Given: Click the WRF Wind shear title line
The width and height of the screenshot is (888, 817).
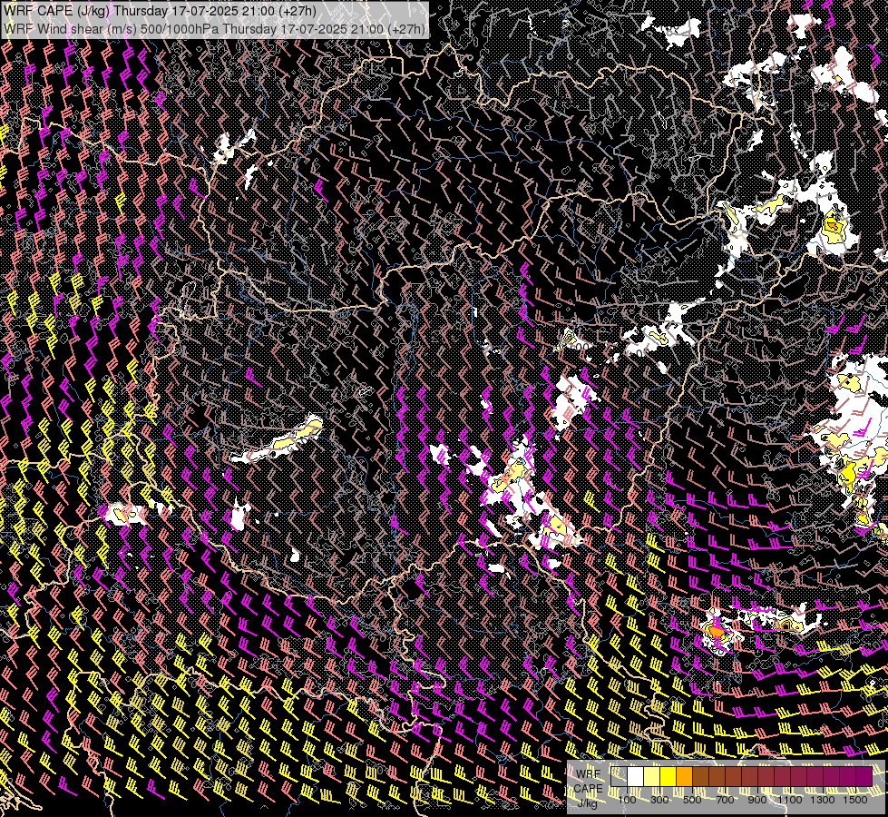Looking at the screenshot, I should click(213, 28).
